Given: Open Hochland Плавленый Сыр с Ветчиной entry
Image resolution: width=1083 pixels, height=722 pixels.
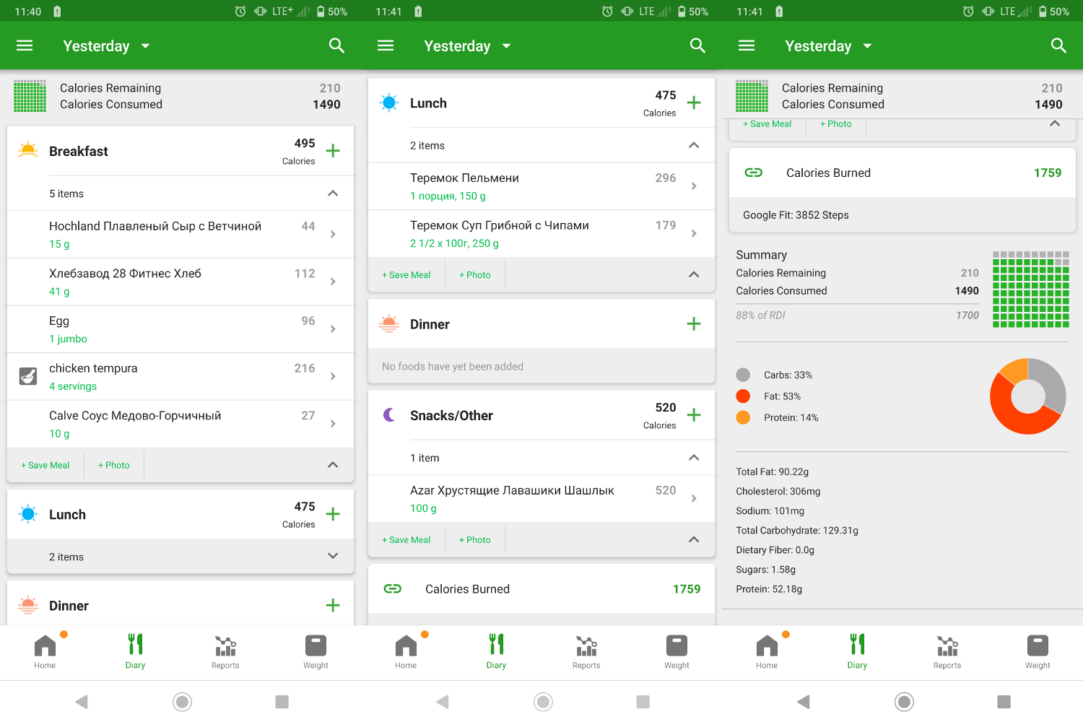Looking at the screenshot, I should click(180, 234).
